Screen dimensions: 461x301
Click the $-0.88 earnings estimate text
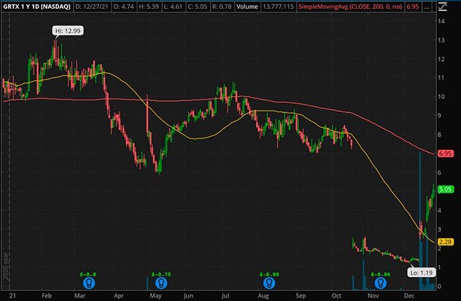[269, 274]
